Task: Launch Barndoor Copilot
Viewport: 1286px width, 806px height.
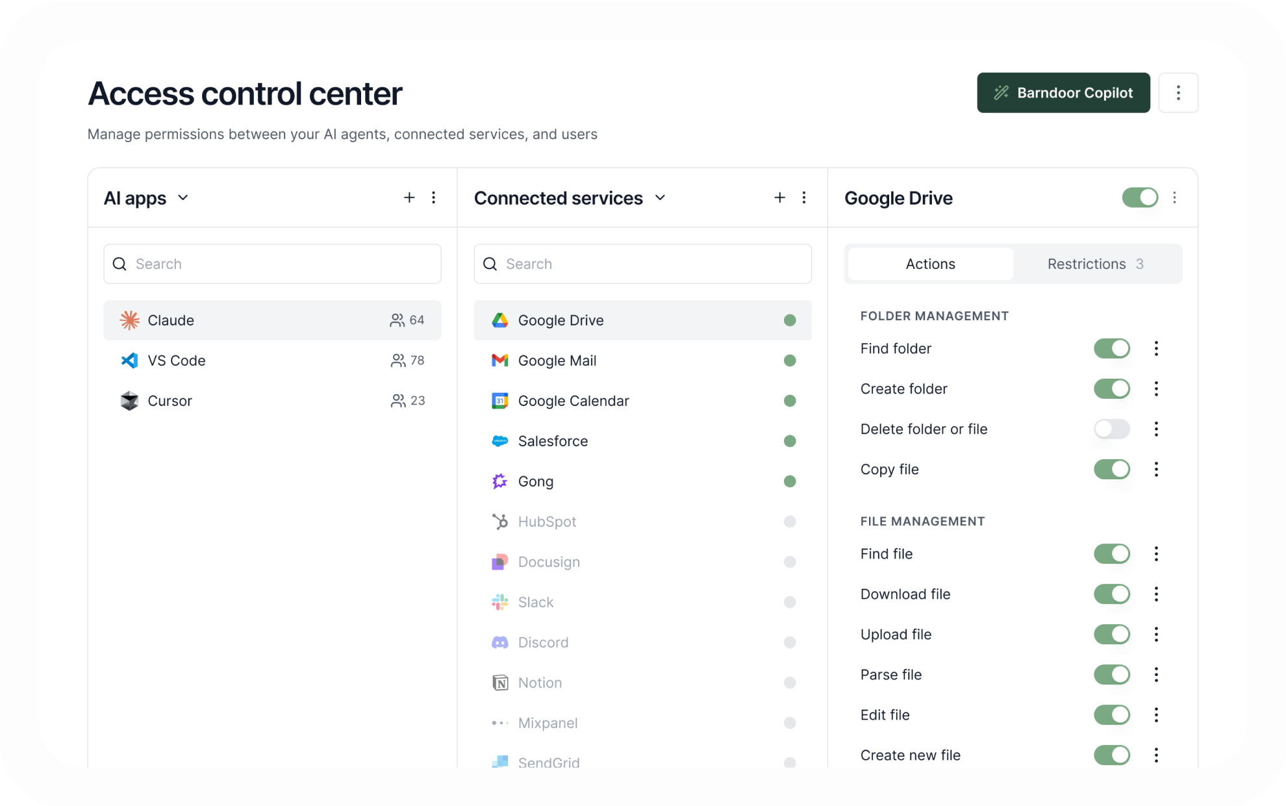Action: [x=1063, y=93]
